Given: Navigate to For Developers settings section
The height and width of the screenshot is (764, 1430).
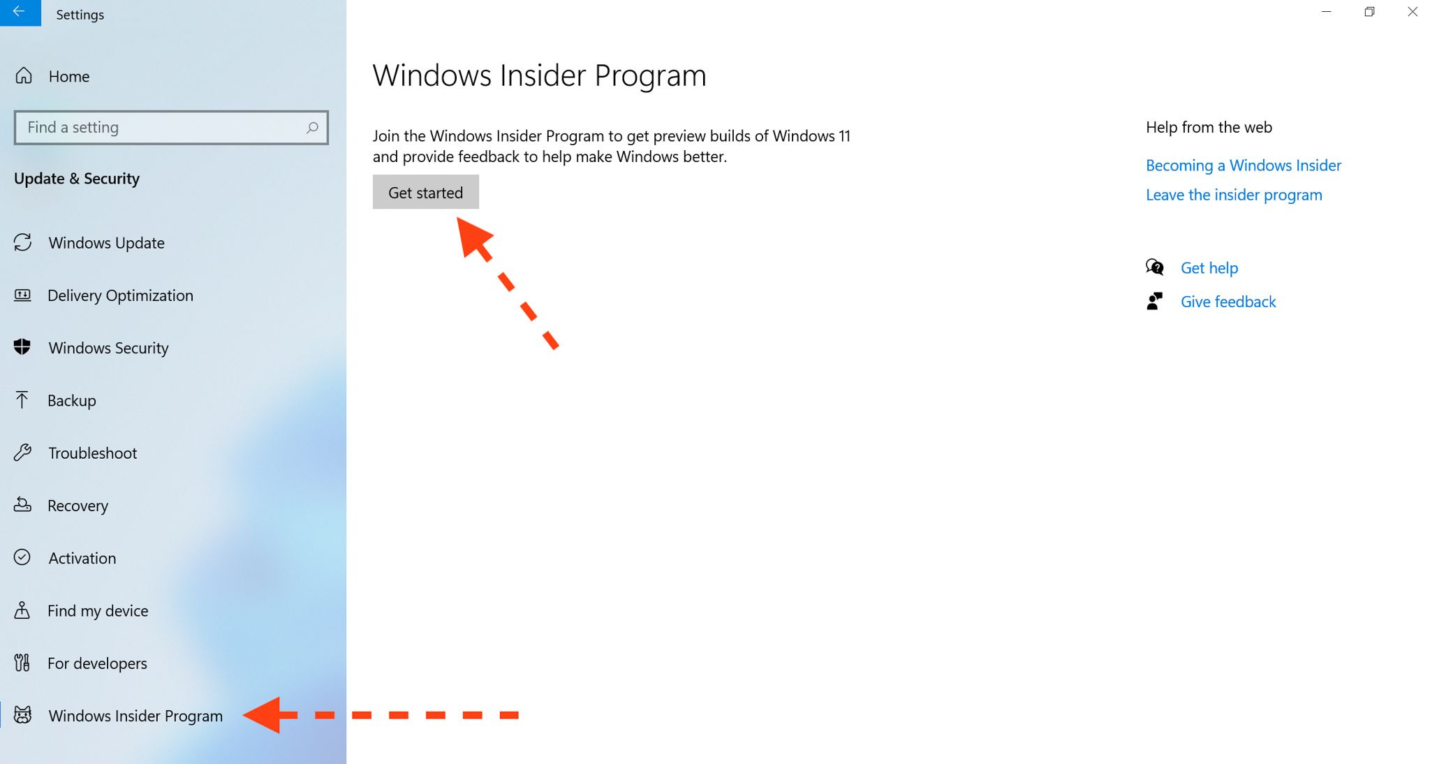Looking at the screenshot, I should pos(96,663).
